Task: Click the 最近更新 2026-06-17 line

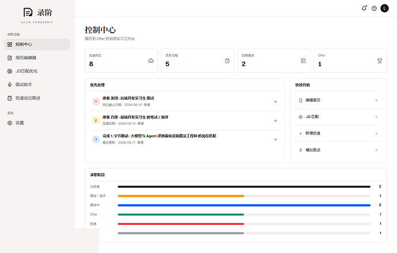Action: click(123, 143)
